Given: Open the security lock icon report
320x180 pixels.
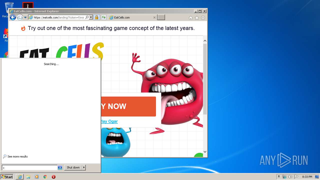Looking at the screenshot, I should [x=96, y=17].
